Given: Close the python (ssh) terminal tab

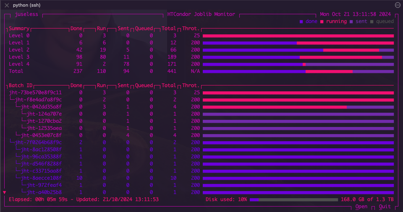Looking at the screenshot, I should pos(7,5).
